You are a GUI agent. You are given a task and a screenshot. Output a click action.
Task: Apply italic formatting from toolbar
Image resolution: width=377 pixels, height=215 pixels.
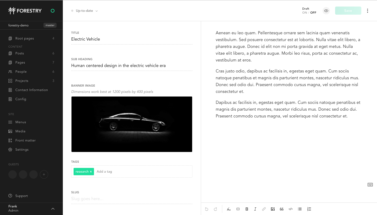(255, 209)
